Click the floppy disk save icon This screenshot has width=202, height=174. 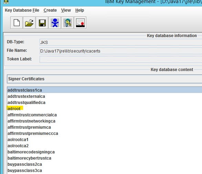(42, 23)
